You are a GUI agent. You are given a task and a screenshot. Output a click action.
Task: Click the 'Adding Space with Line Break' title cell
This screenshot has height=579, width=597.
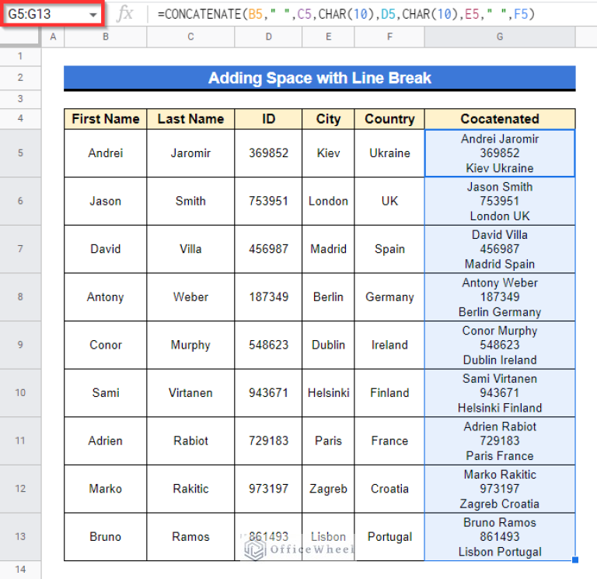point(319,78)
